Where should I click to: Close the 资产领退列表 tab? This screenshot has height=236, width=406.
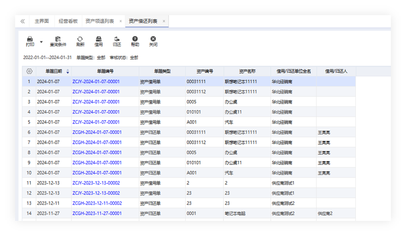click(x=121, y=21)
